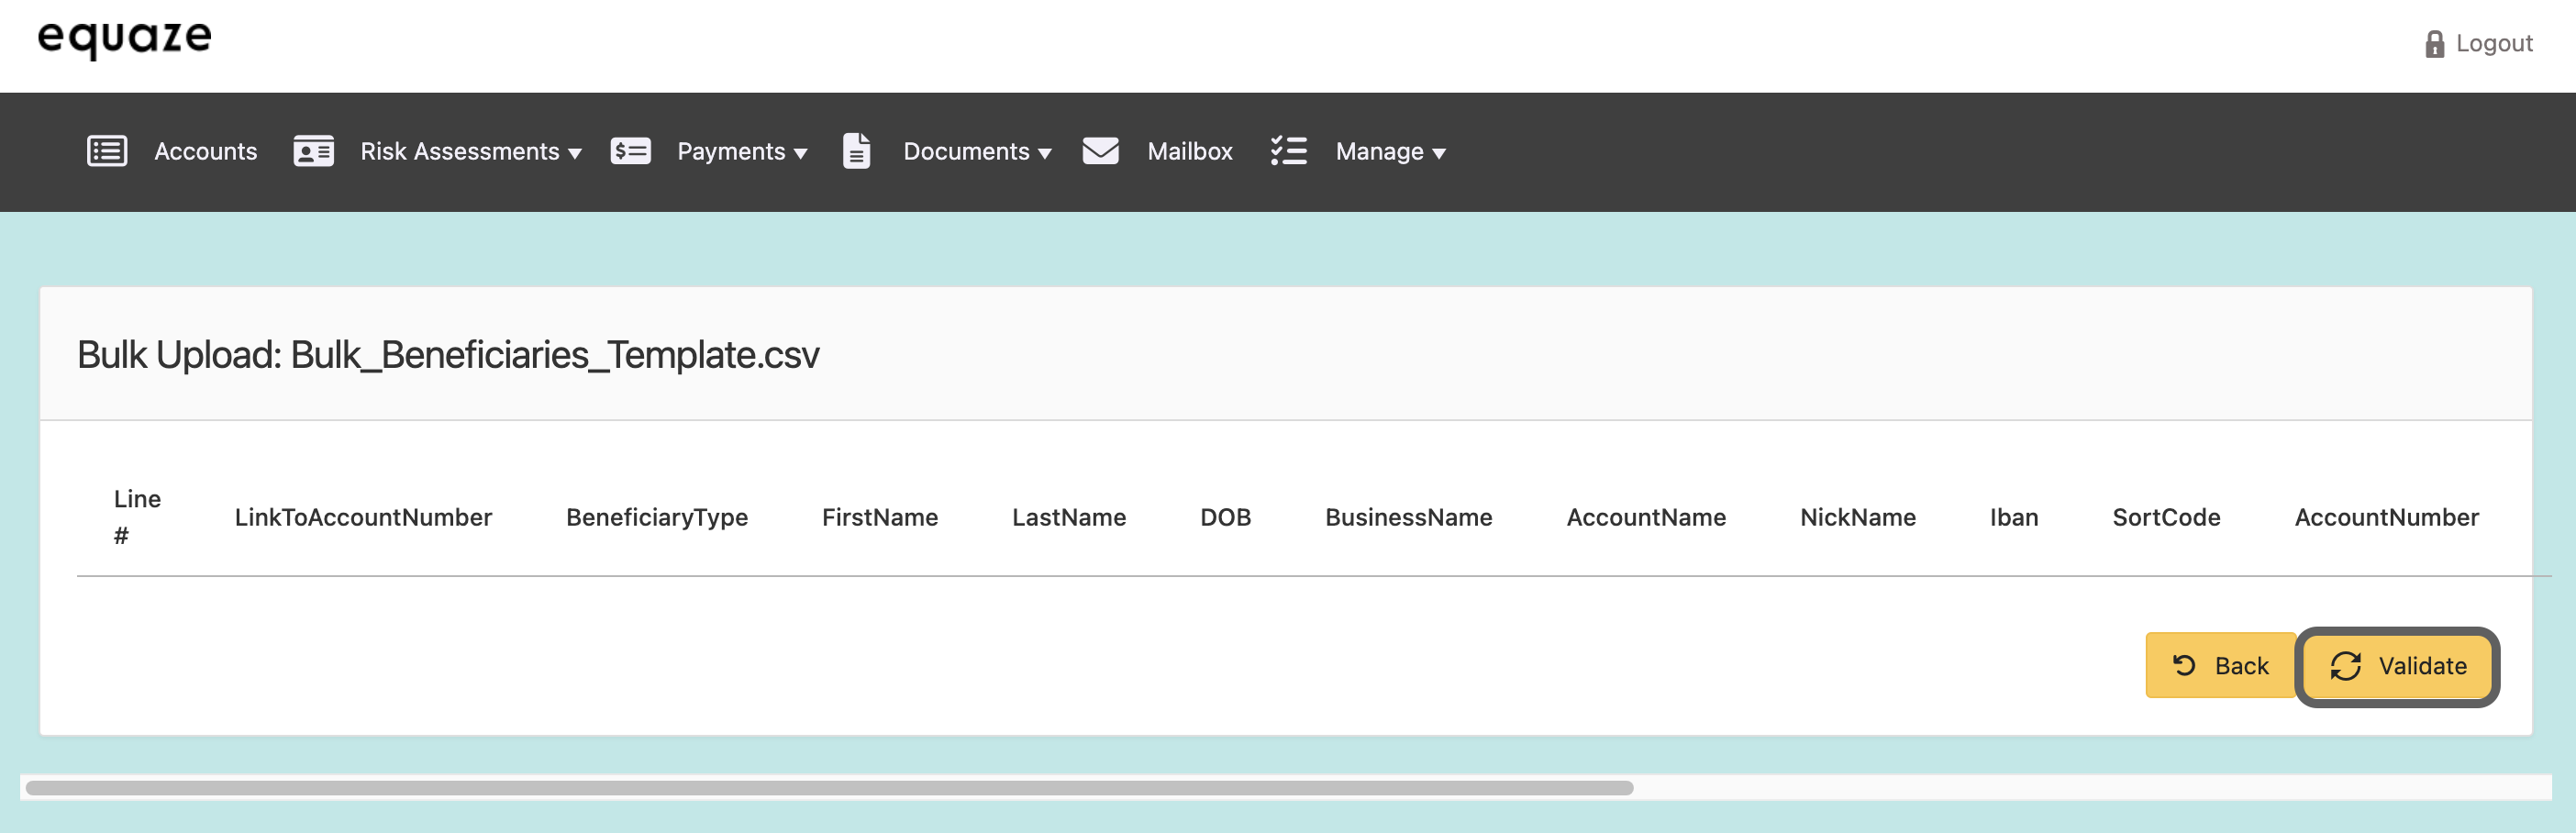The width and height of the screenshot is (2576, 833).
Task: Click the Risk Assessments ID card icon
Action: pos(313,151)
